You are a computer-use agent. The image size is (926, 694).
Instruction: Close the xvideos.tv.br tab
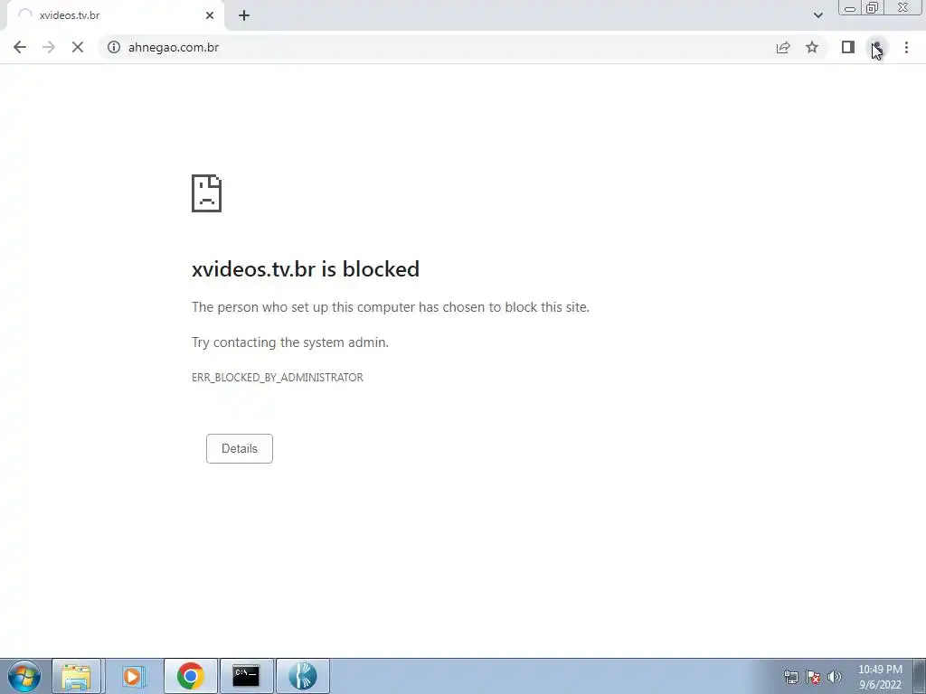point(210,15)
